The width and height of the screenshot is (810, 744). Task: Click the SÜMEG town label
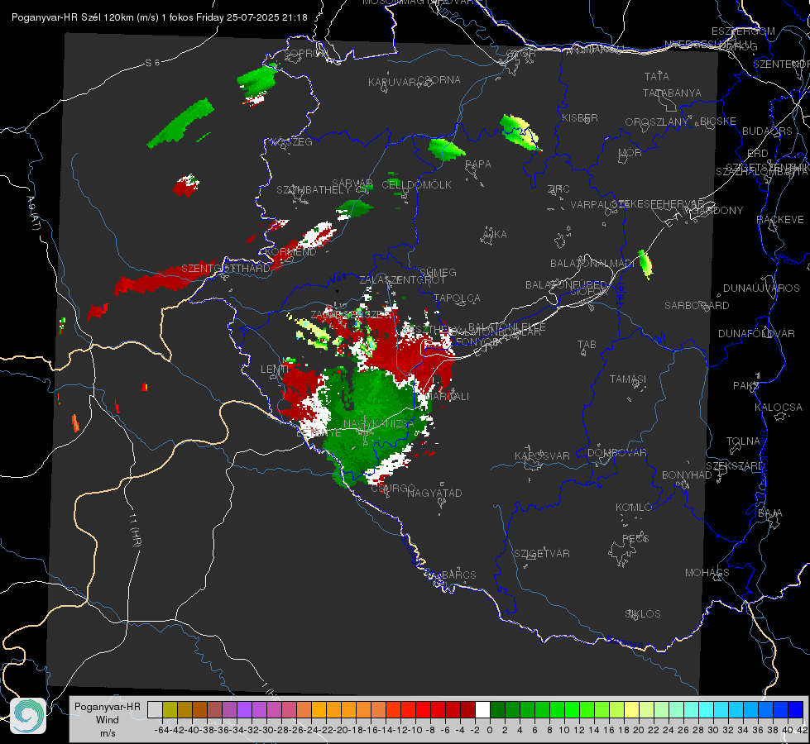pyautogui.click(x=438, y=273)
